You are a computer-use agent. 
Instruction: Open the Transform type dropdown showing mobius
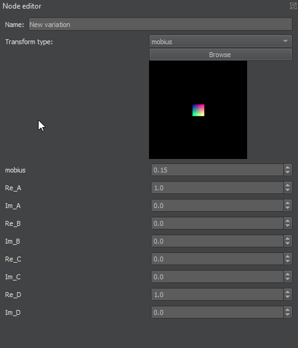221,42
